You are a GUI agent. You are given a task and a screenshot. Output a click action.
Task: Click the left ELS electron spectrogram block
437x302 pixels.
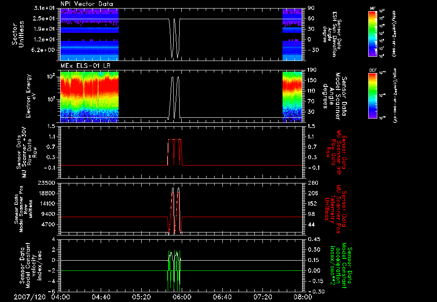[90, 97]
